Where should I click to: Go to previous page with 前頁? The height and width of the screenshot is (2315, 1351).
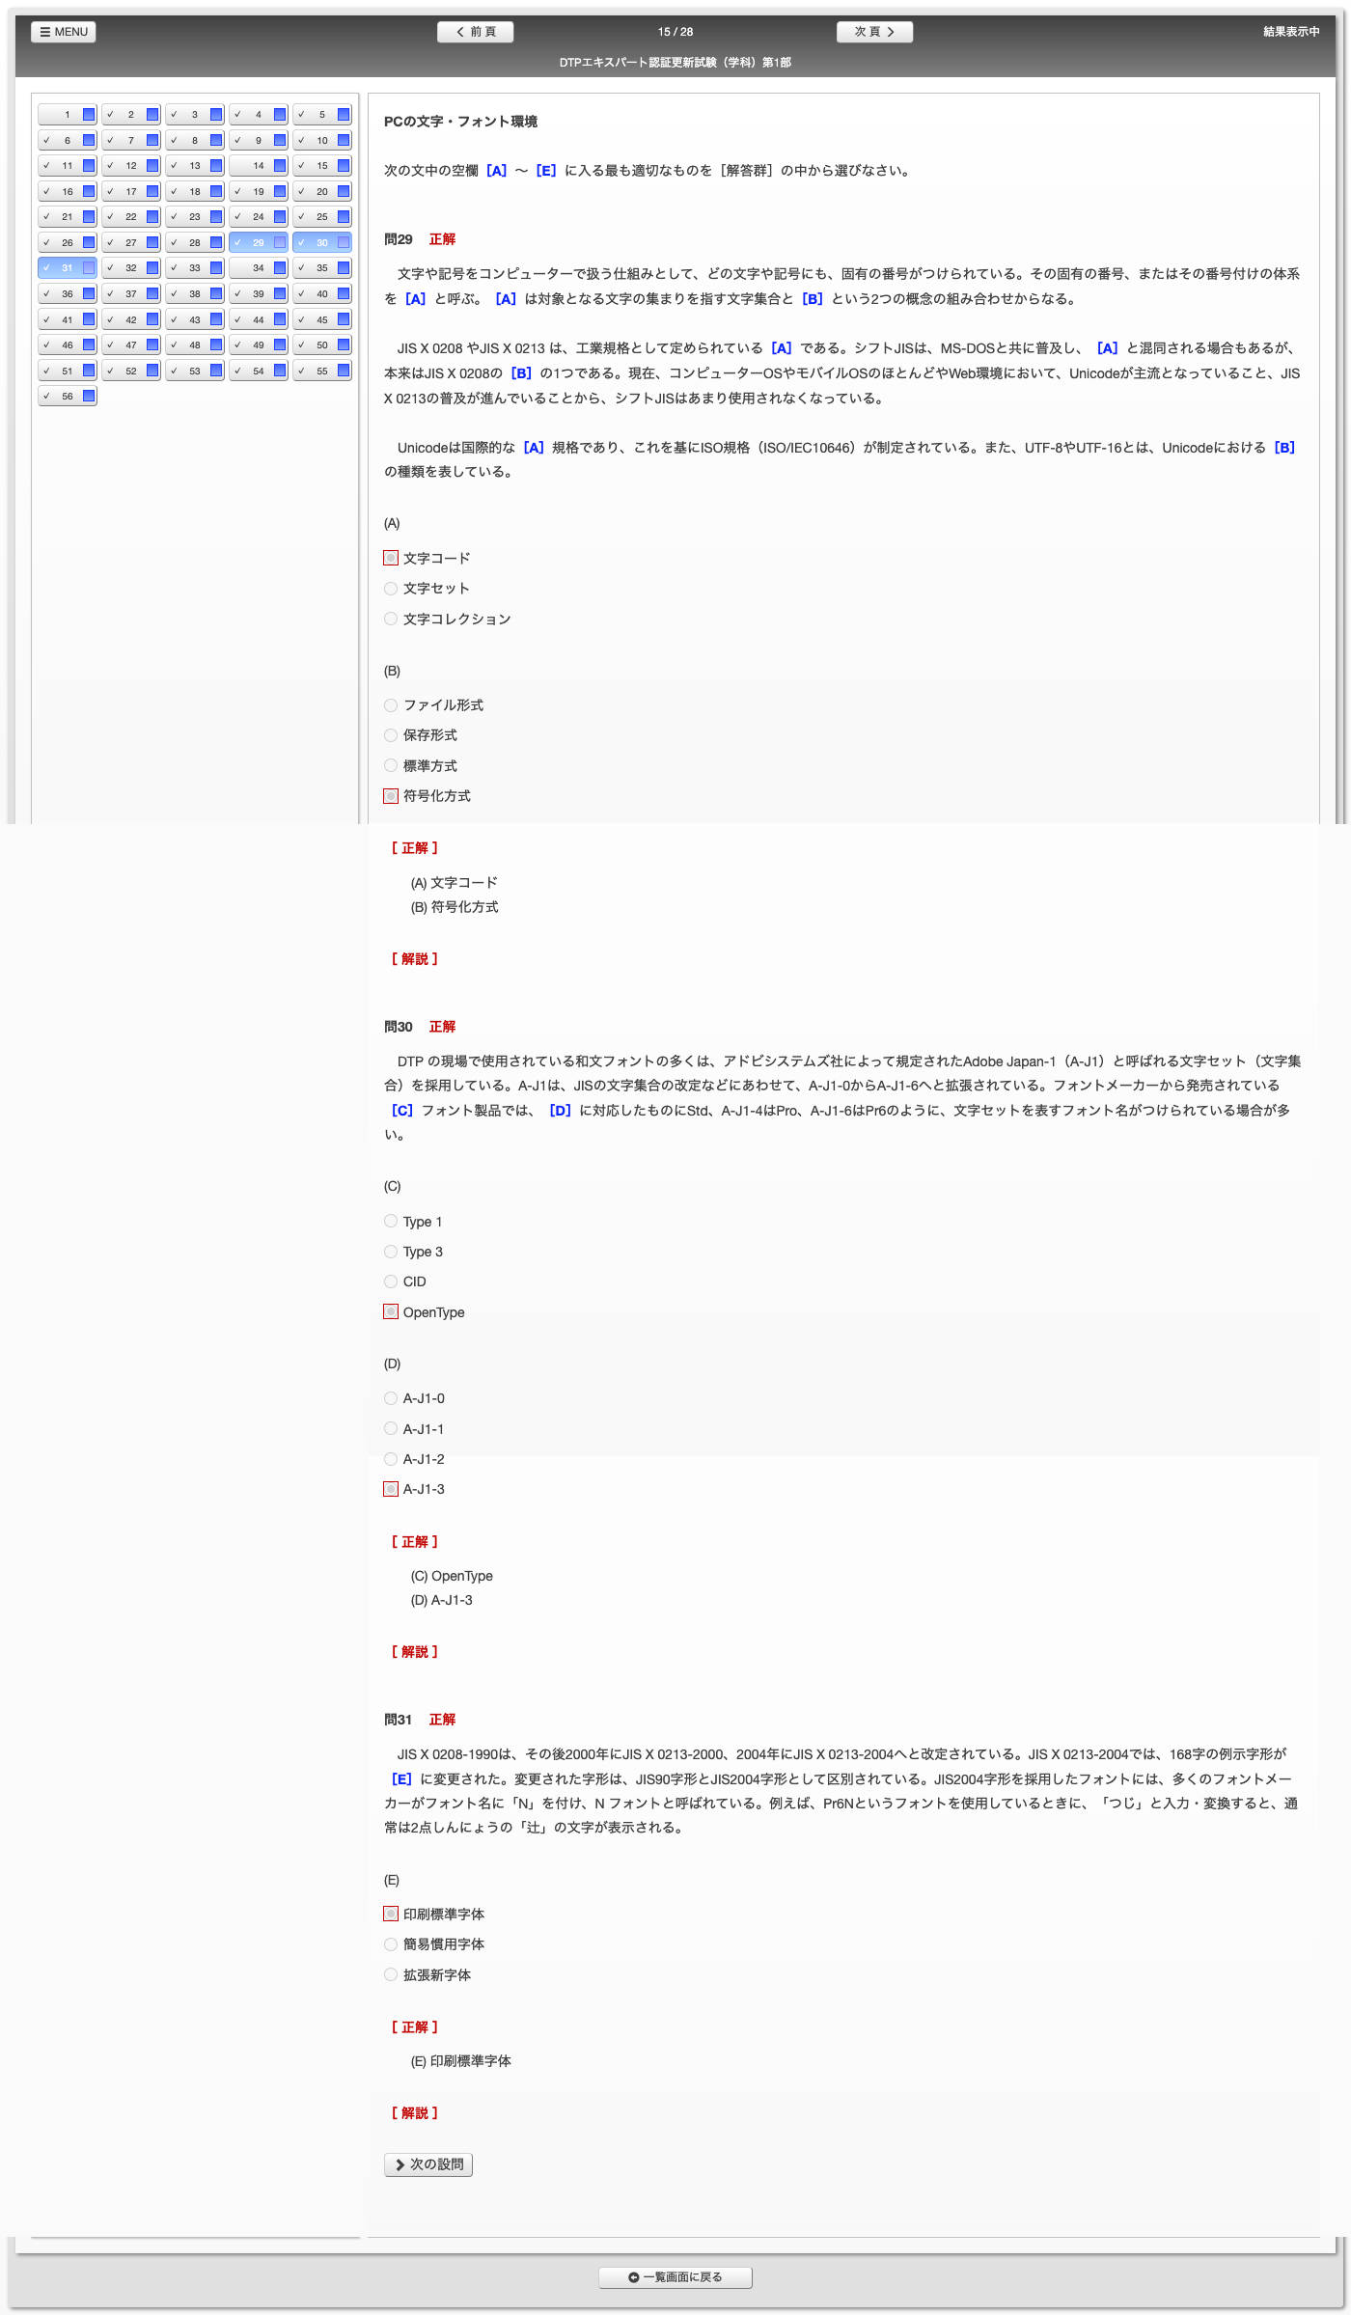475,32
